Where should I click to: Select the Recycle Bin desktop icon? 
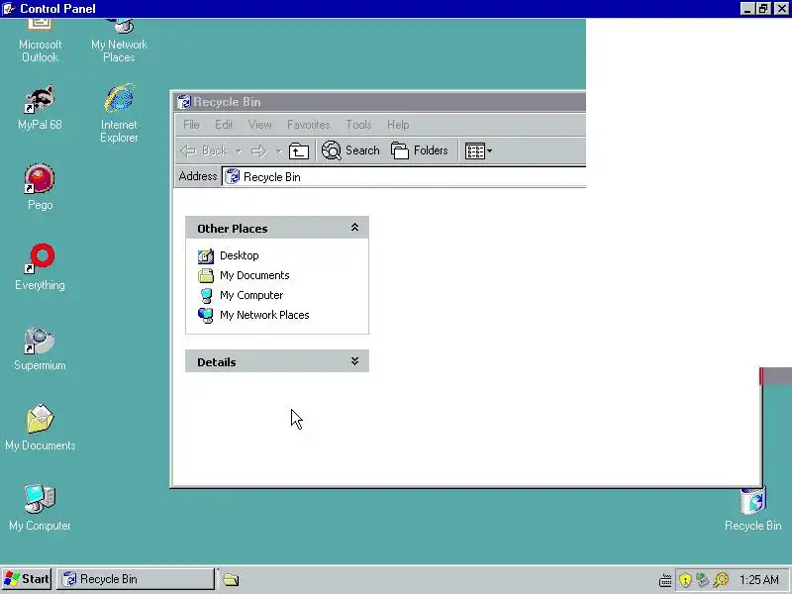[752, 509]
